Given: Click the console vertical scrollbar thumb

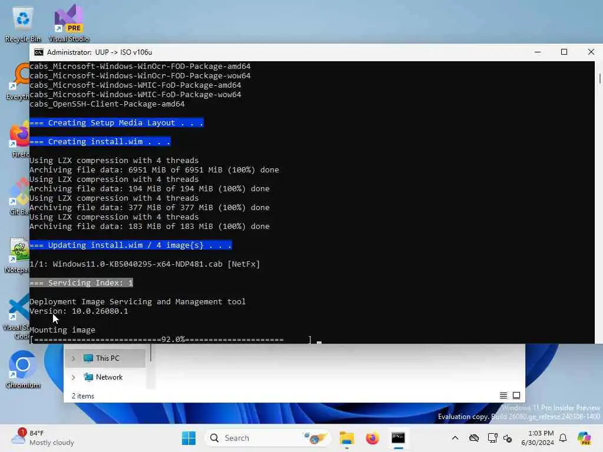Looking at the screenshot, I should coord(599,78).
